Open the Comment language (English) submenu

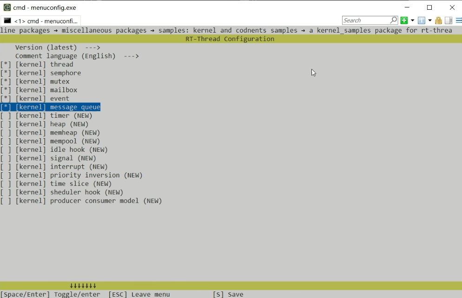tap(77, 56)
